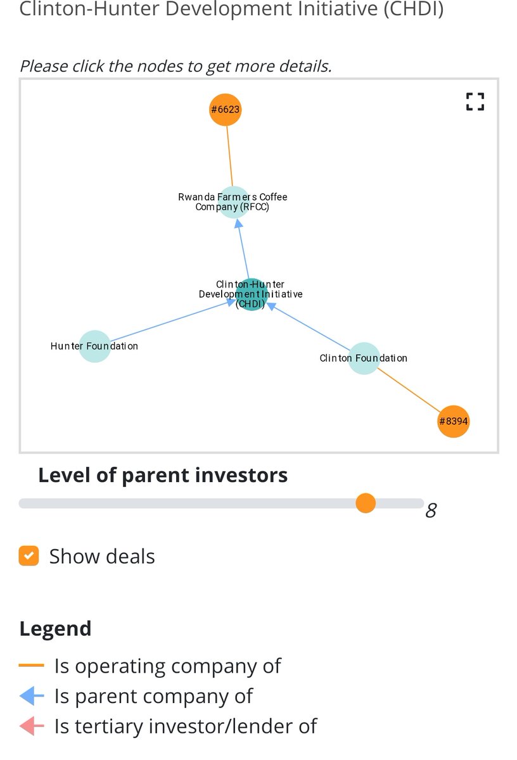This screenshot has width=517, height=760.
Task: Click the orange operating company legend line
Action: click(31, 666)
